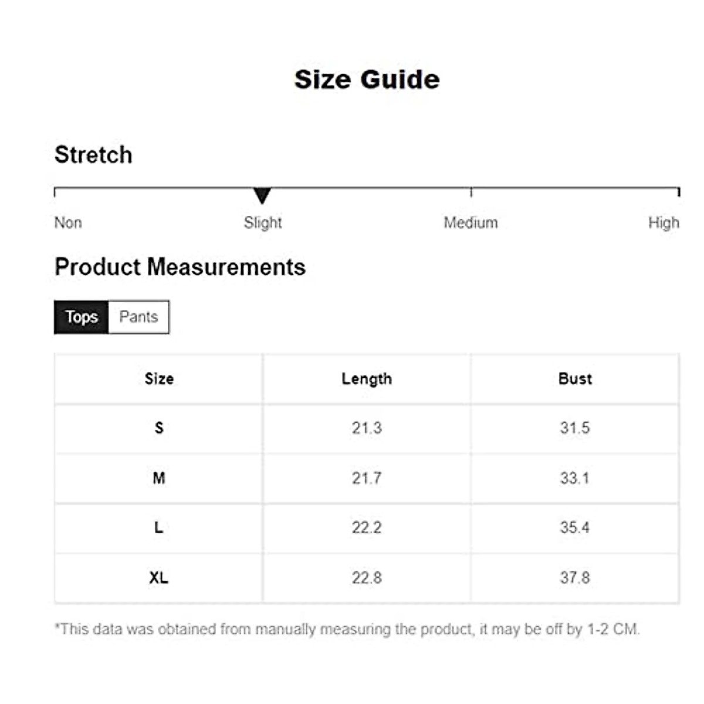Switch to the Pants tab
The image size is (704, 704).
click(x=138, y=317)
